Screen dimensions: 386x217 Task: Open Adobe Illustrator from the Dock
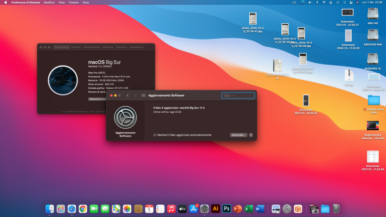215,209
